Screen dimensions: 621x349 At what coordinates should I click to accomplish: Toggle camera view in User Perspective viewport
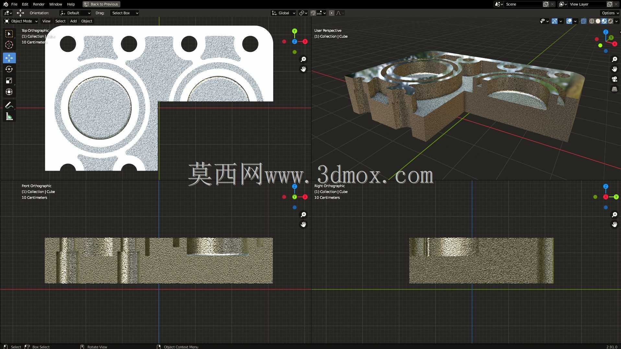tap(615, 79)
